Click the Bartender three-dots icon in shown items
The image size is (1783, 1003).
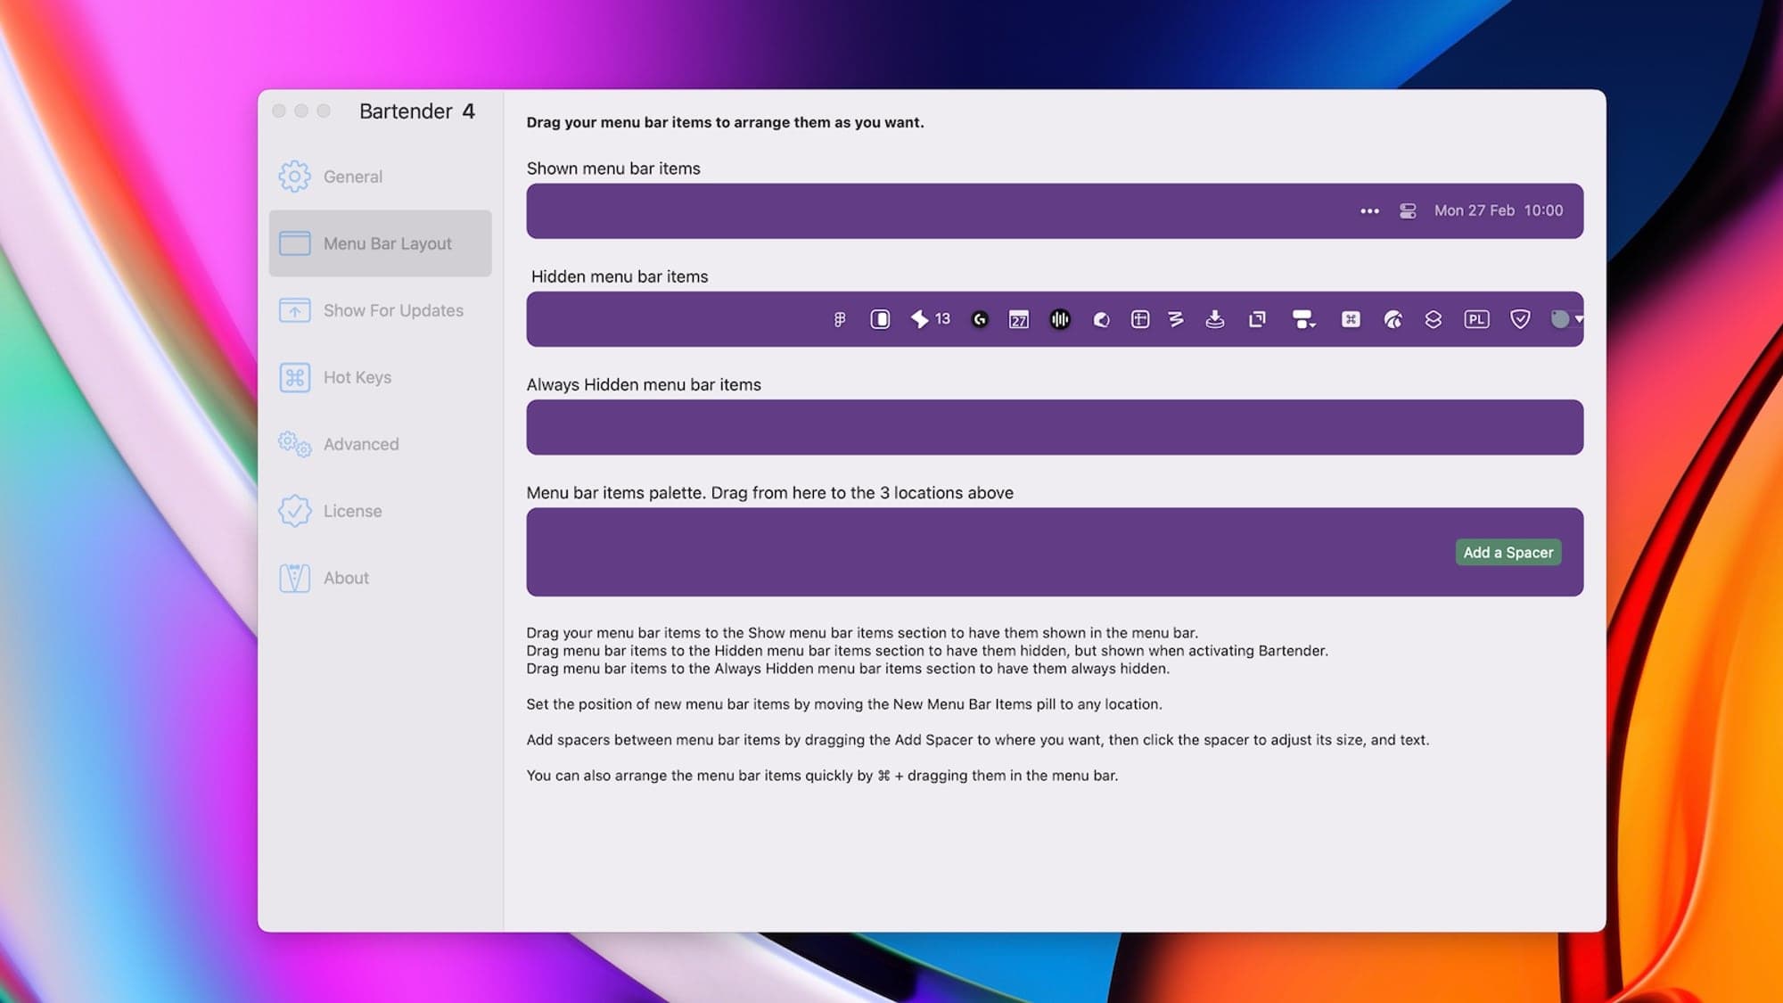(x=1369, y=211)
